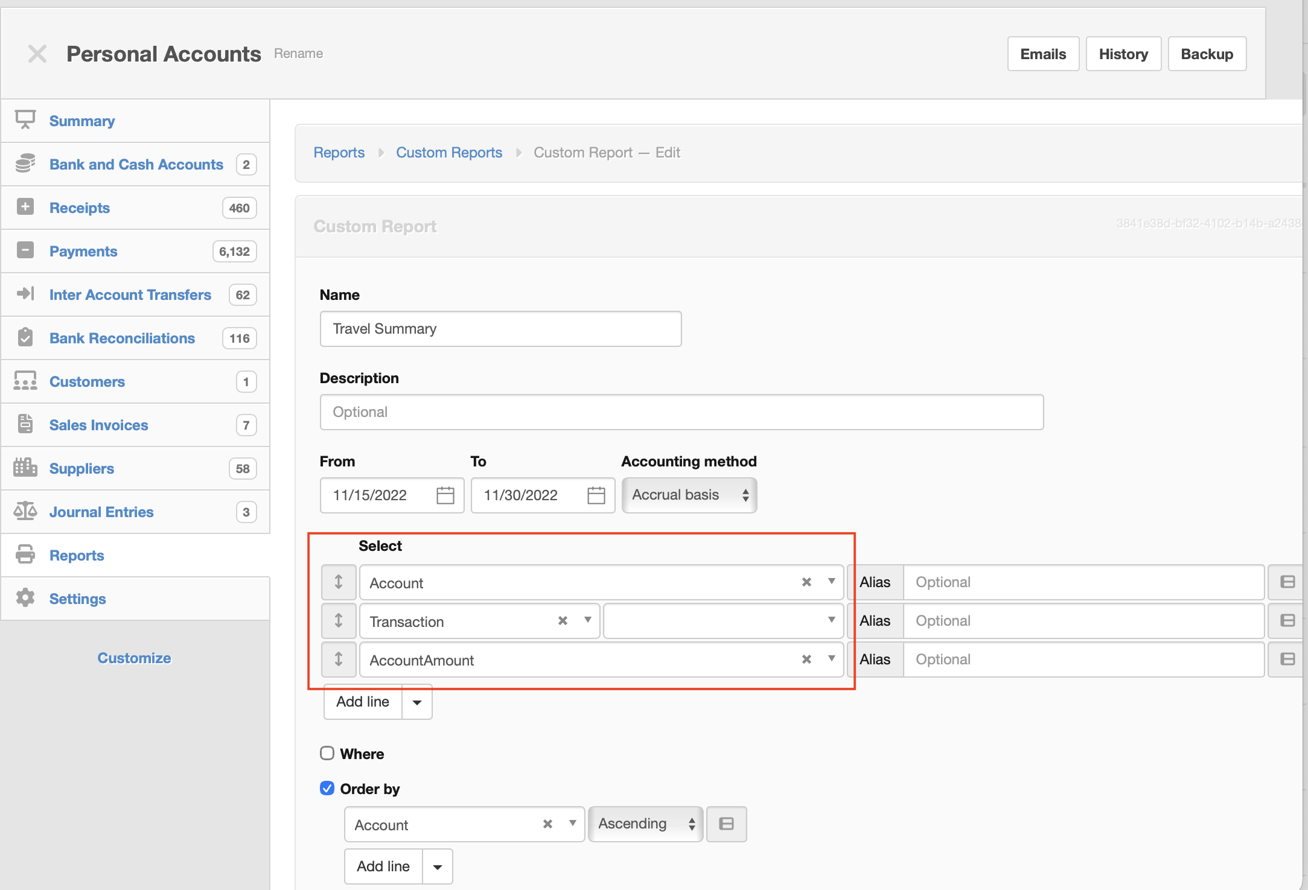Open the Accounting method dropdown
The height and width of the screenshot is (890, 1308).
pyautogui.click(x=689, y=495)
